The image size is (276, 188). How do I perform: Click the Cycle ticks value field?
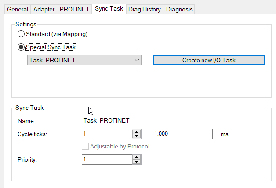click(107, 134)
